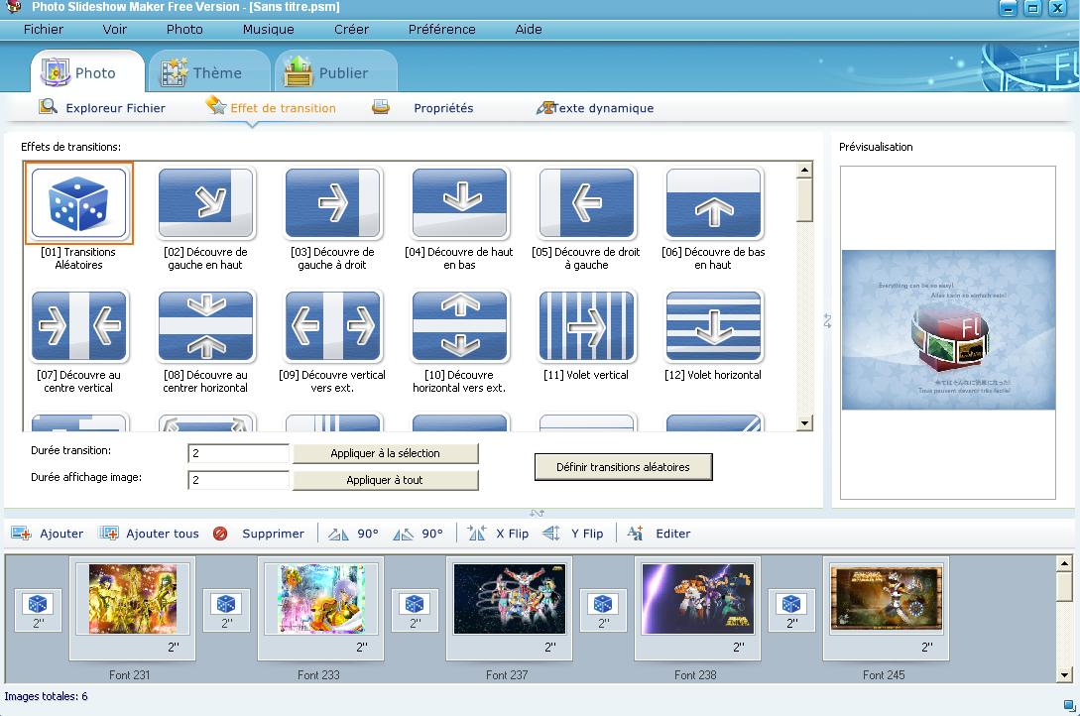The width and height of the screenshot is (1080, 716).
Task: Click Appliquer à la sélection button
Action: [x=385, y=453]
